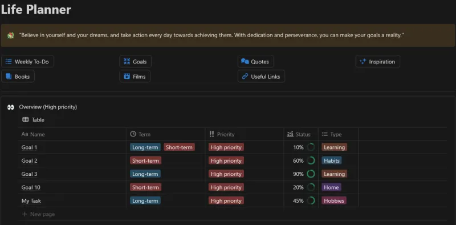Click the Quotes speech bubble icon
Image resolution: width=456 pixels, height=225 pixels.
coord(245,61)
